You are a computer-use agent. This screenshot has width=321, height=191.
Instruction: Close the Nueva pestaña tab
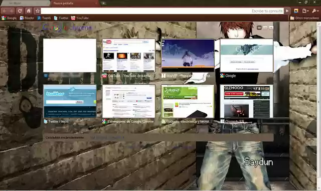point(96,4)
